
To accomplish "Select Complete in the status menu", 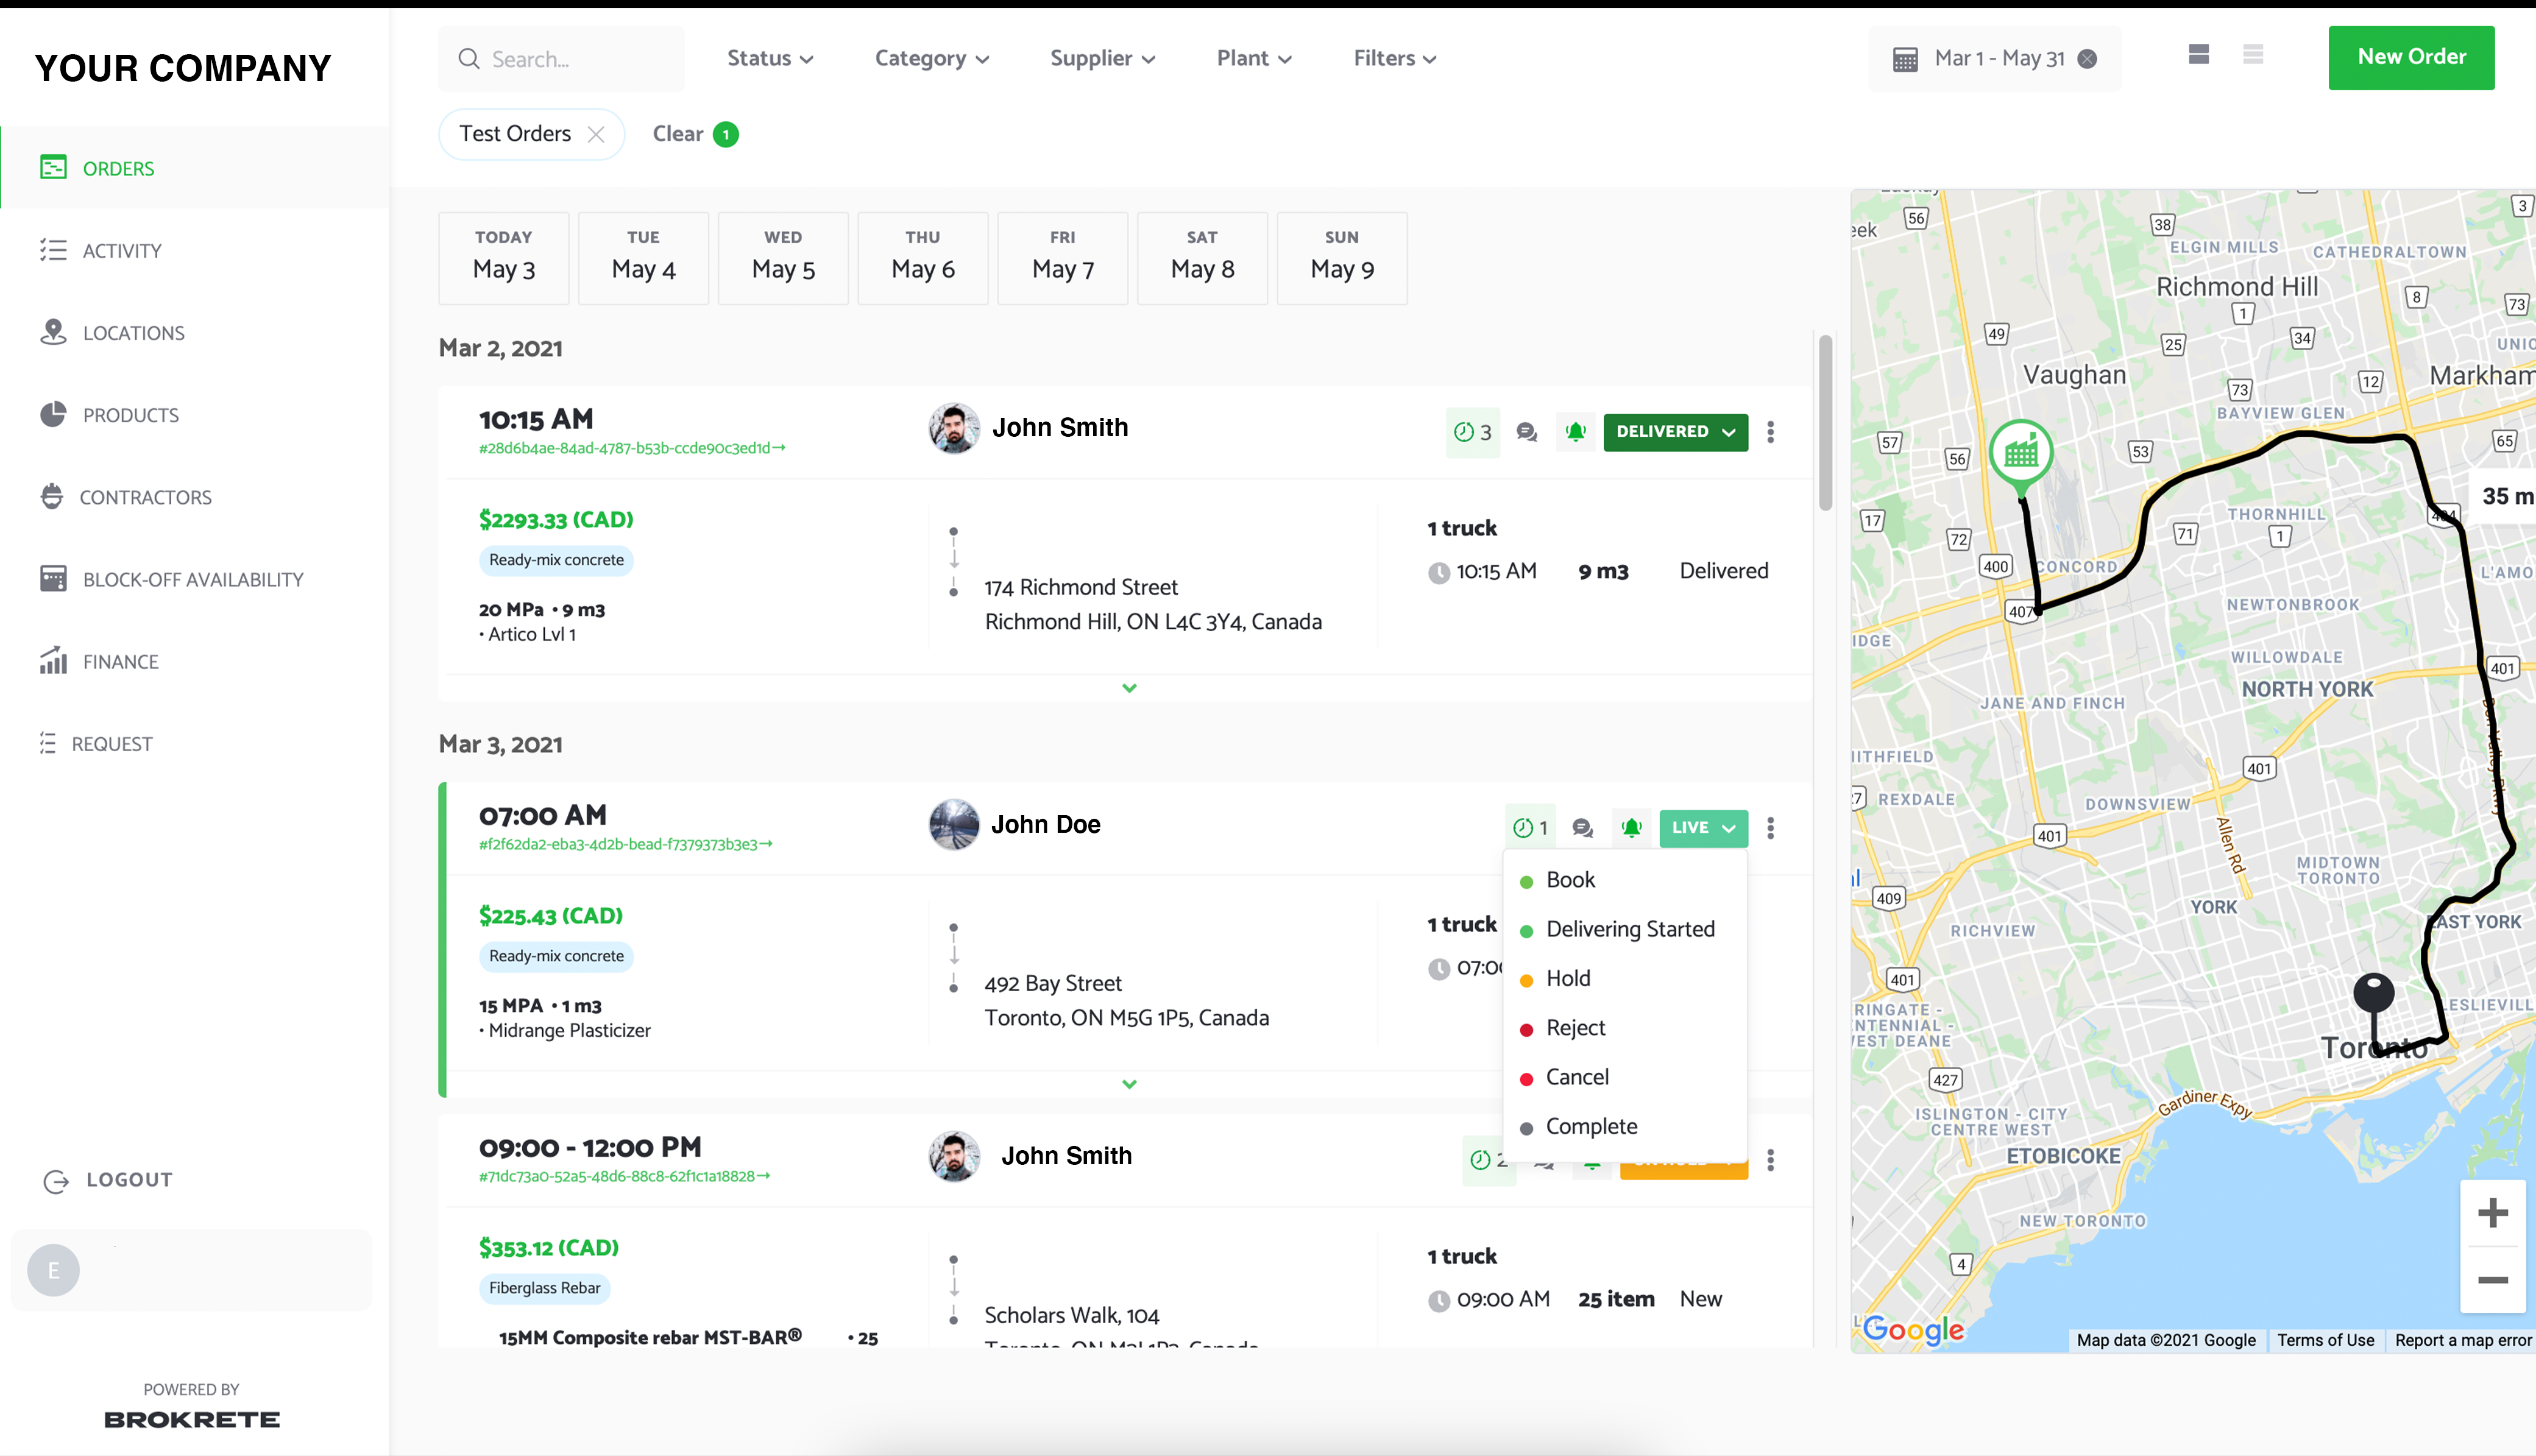I will pos(1590,1126).
